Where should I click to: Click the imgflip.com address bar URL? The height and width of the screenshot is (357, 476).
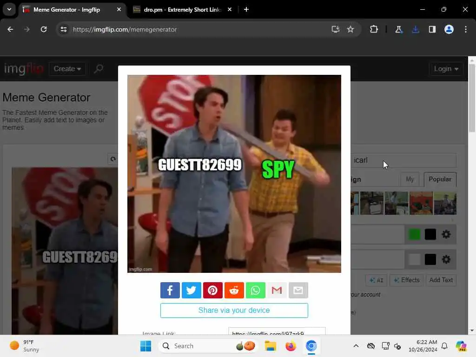coord(125,29)
